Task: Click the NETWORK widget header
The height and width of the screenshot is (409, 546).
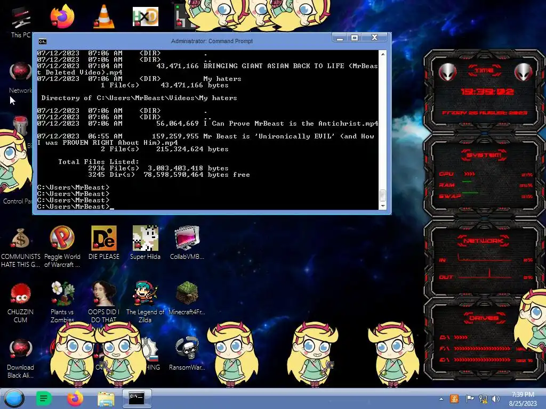Action: click(483, 241)
